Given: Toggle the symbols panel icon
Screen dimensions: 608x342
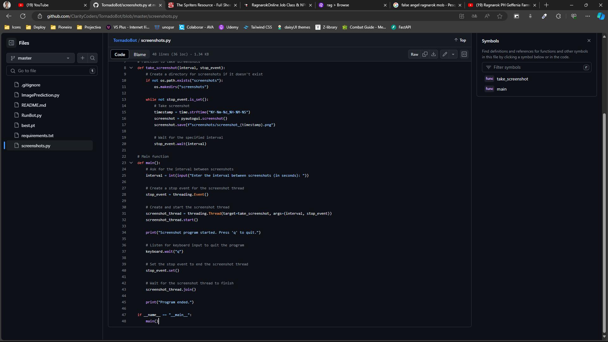Looking at the screenshot, I should (464, 54).
